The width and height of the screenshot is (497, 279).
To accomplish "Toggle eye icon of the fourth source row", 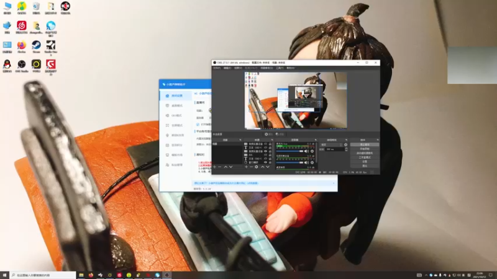I will pos(266,155).
